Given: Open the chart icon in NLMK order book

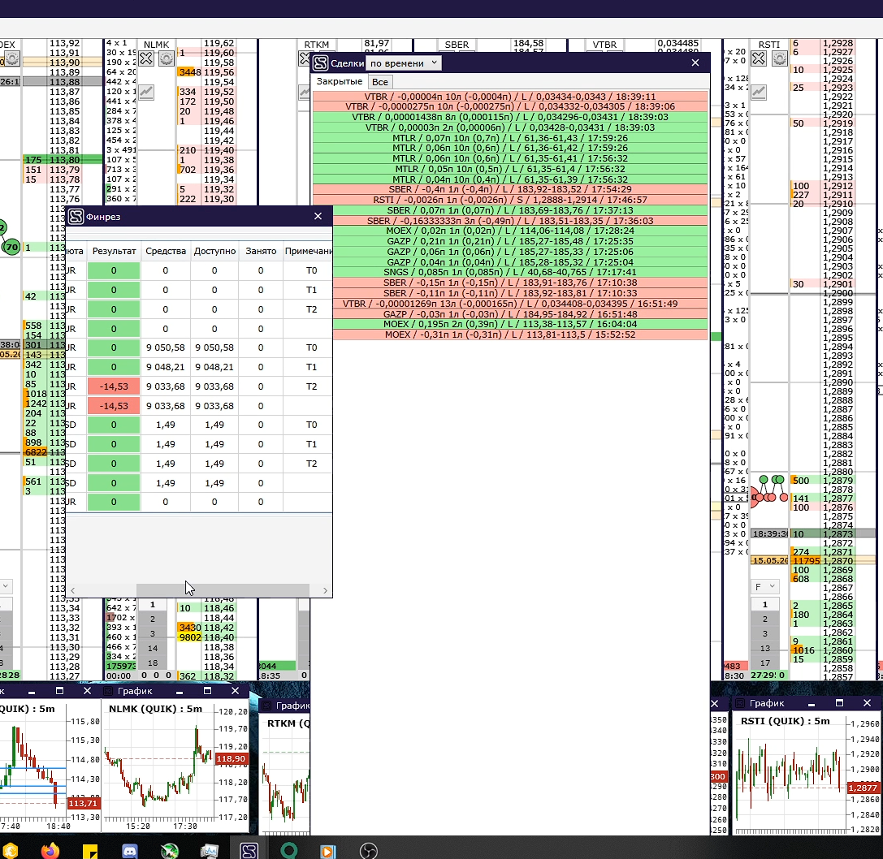Looking at the screenshot, I should tap(146, 93).
